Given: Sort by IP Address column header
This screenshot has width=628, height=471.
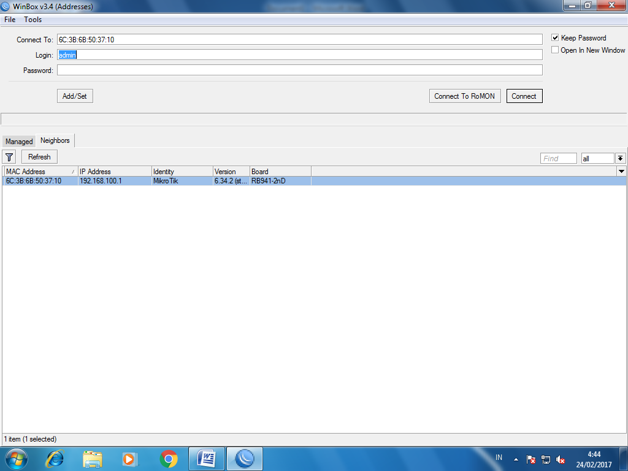Looking at the screenshot, I should (115, 172).
